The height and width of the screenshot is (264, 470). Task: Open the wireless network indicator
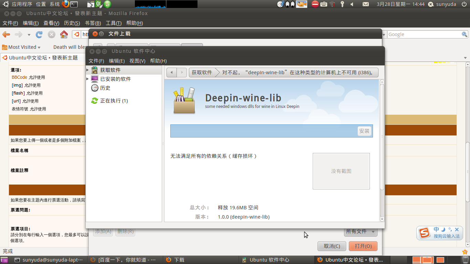(x=332, y=4)
